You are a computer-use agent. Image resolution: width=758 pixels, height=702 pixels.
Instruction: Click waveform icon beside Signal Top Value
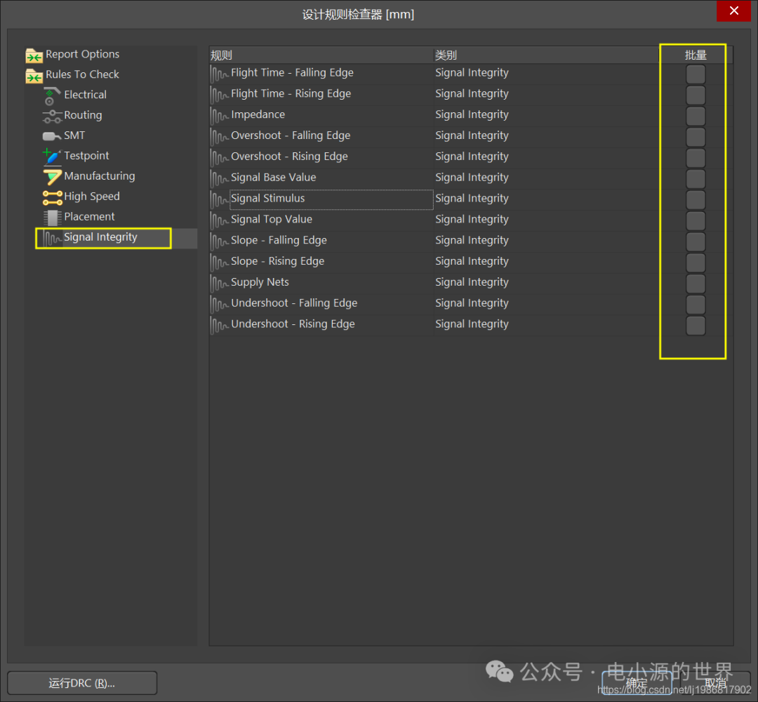pyautogui.click(x=220, y=220)
